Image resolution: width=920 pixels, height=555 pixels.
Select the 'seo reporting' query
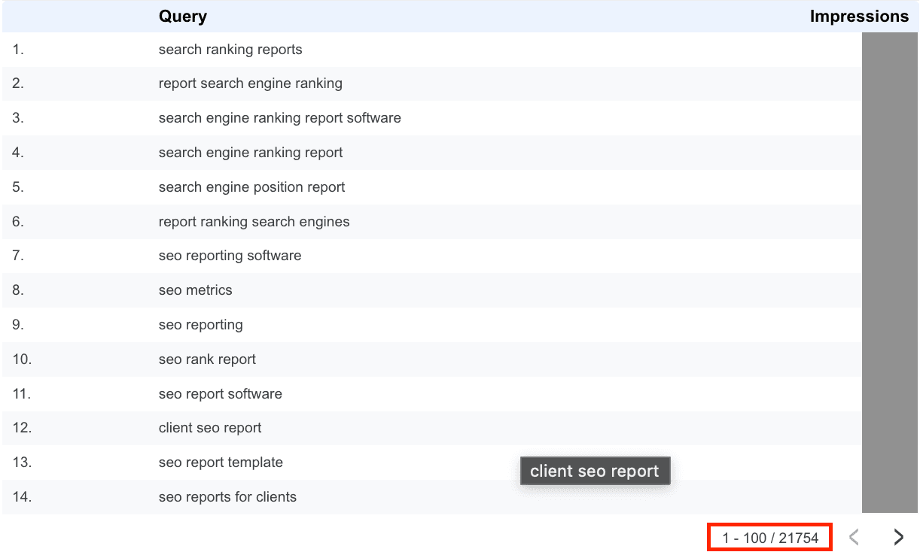coord(200,325)
